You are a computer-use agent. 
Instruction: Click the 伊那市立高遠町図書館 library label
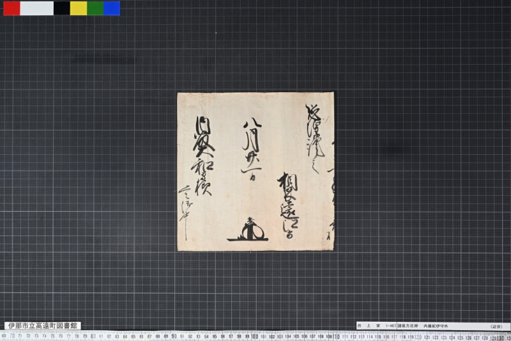(43, 326)
